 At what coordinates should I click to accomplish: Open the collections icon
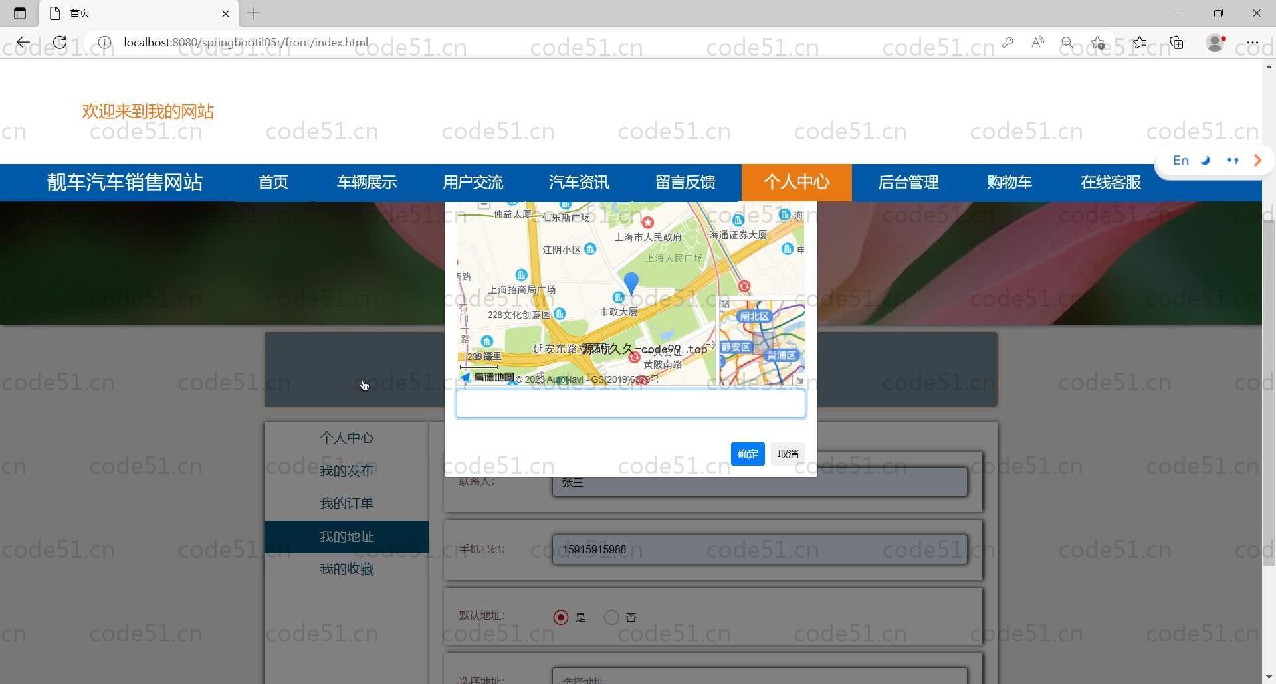(x=1177, y=43)
